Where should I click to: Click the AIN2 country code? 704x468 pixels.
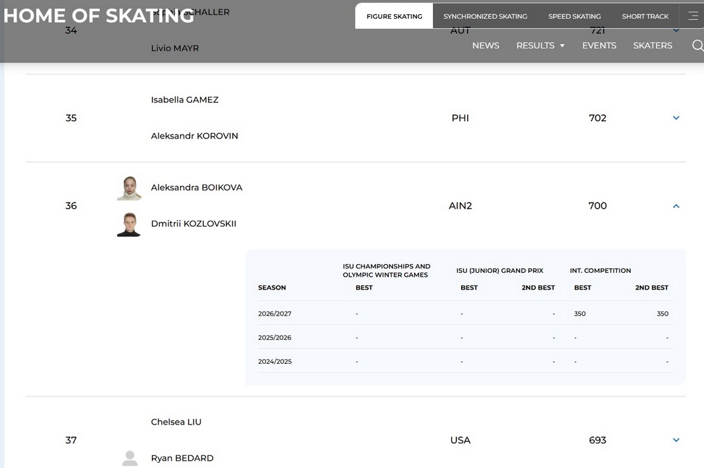(x=460, y=206)
